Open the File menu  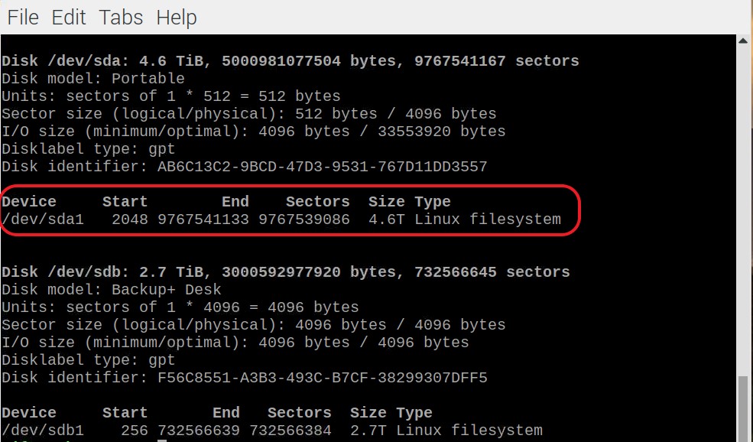[23, 17]
